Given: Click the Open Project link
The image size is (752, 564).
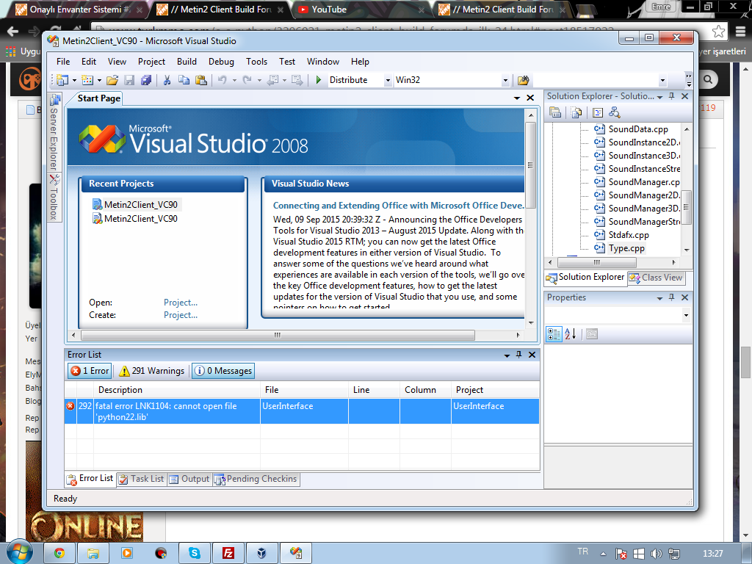Looking at the screenshot, I should (181, 303).
